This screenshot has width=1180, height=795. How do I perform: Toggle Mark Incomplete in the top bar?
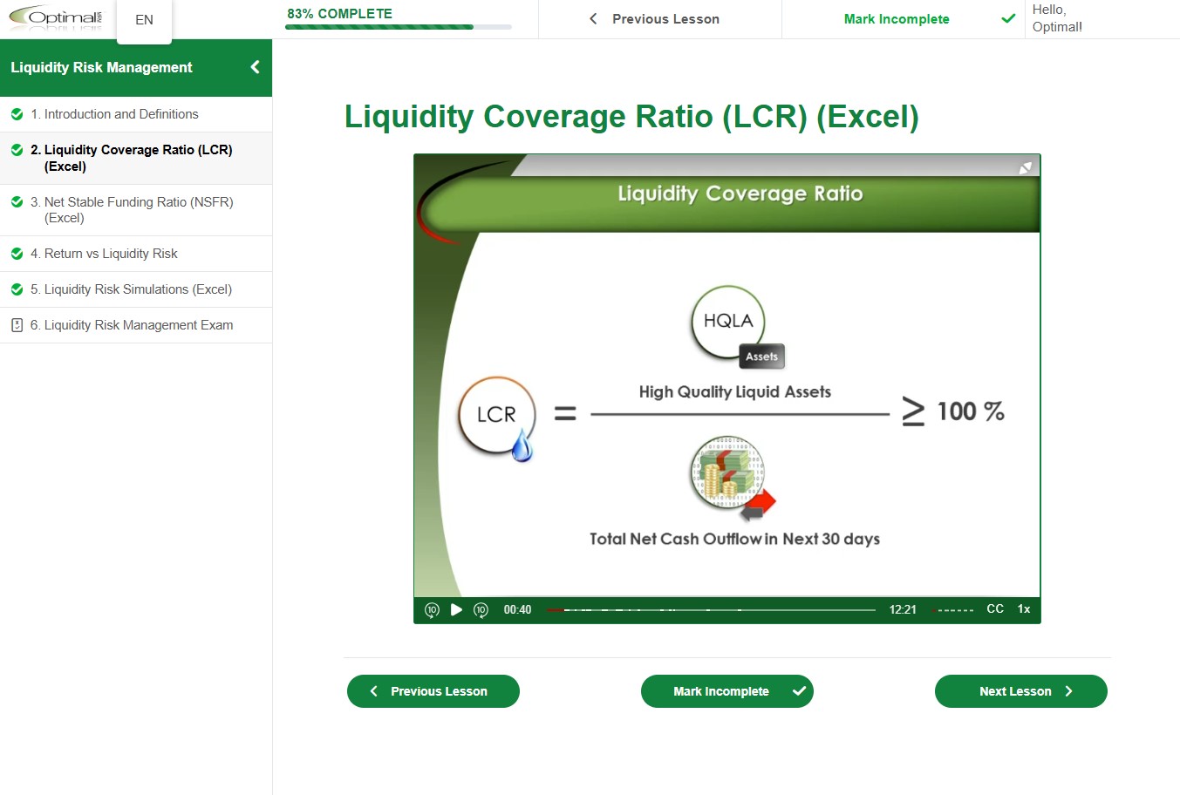[x=897, y=19]
